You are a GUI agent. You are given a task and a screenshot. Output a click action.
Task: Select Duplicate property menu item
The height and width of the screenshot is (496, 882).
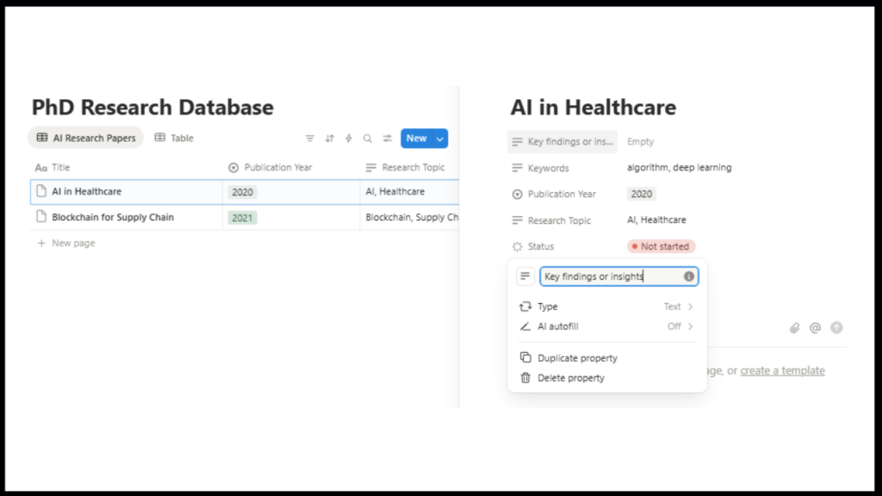(577, 358)
